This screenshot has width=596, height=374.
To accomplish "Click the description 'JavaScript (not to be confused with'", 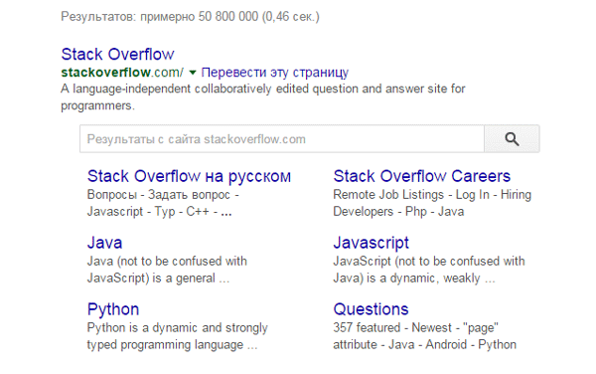I will (429, 261).
